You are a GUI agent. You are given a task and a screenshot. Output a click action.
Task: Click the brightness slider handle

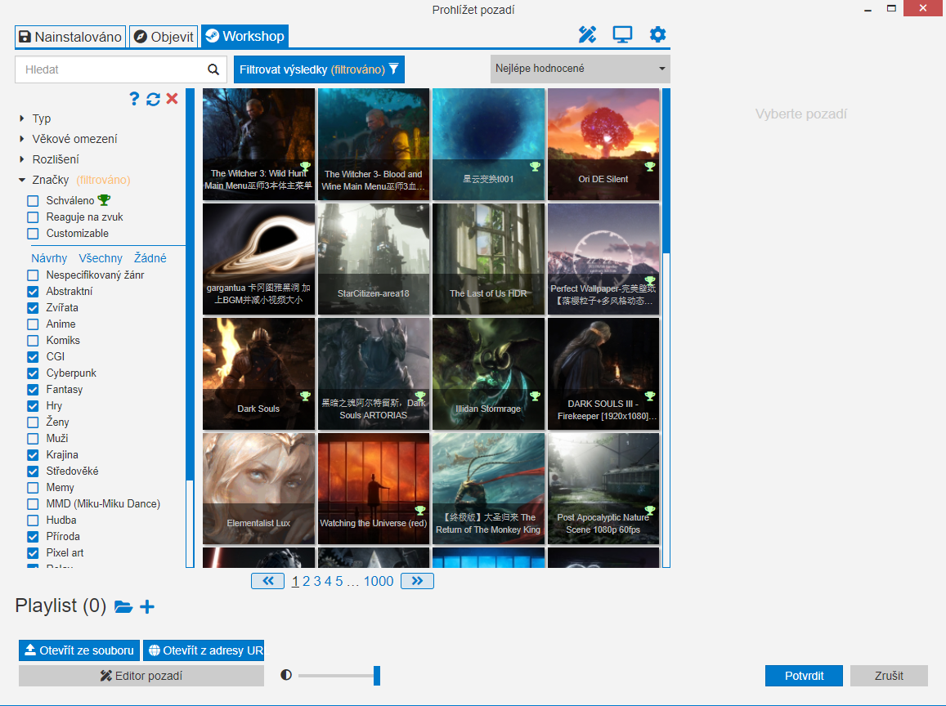377,676
